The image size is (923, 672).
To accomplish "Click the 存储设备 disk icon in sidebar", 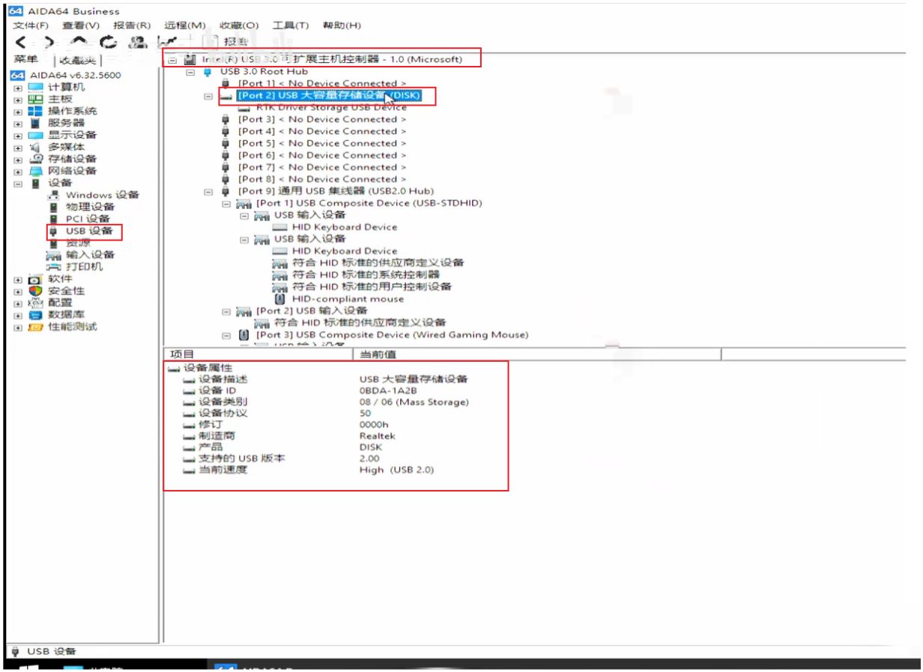I will (36, 159).
